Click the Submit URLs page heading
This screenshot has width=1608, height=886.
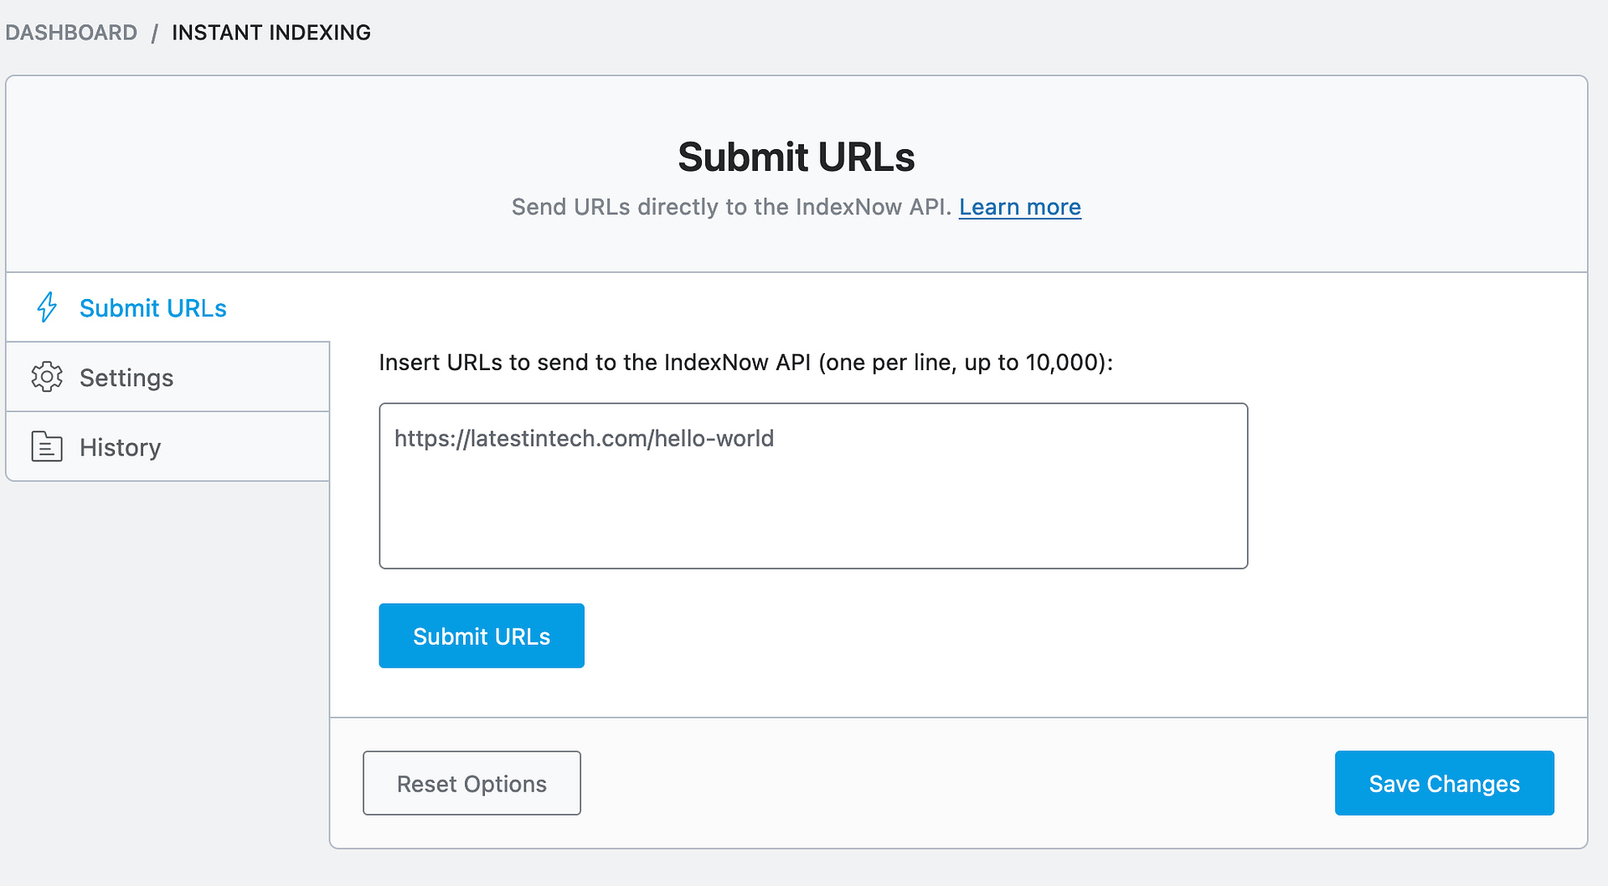796,157
